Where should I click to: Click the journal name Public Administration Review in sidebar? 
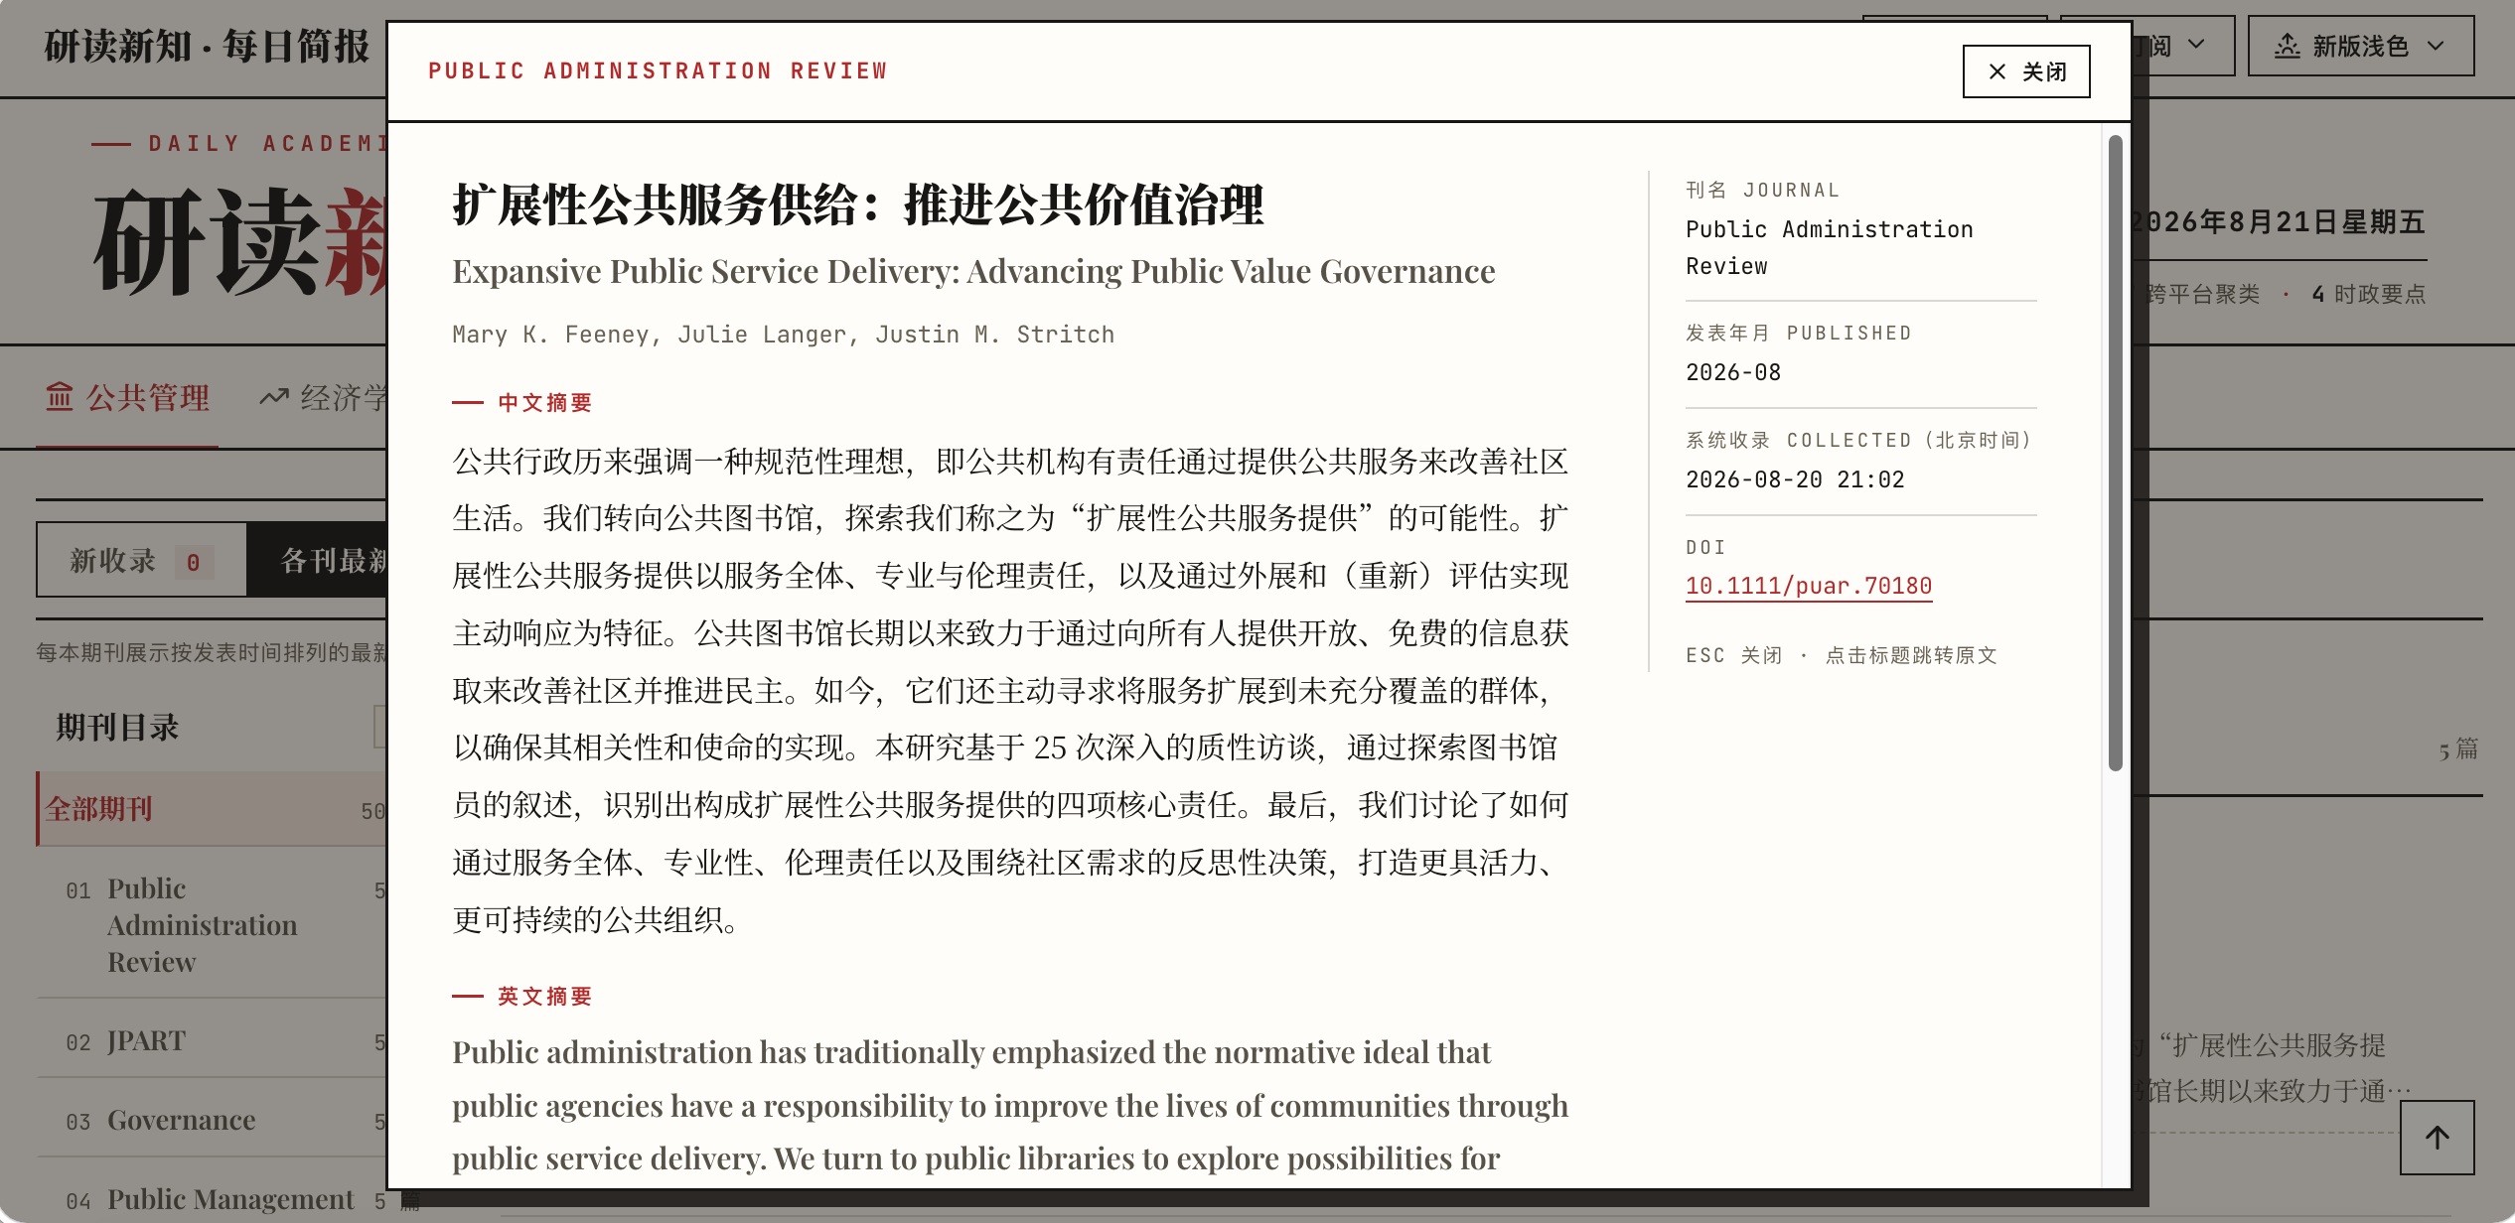point(1829,247)
